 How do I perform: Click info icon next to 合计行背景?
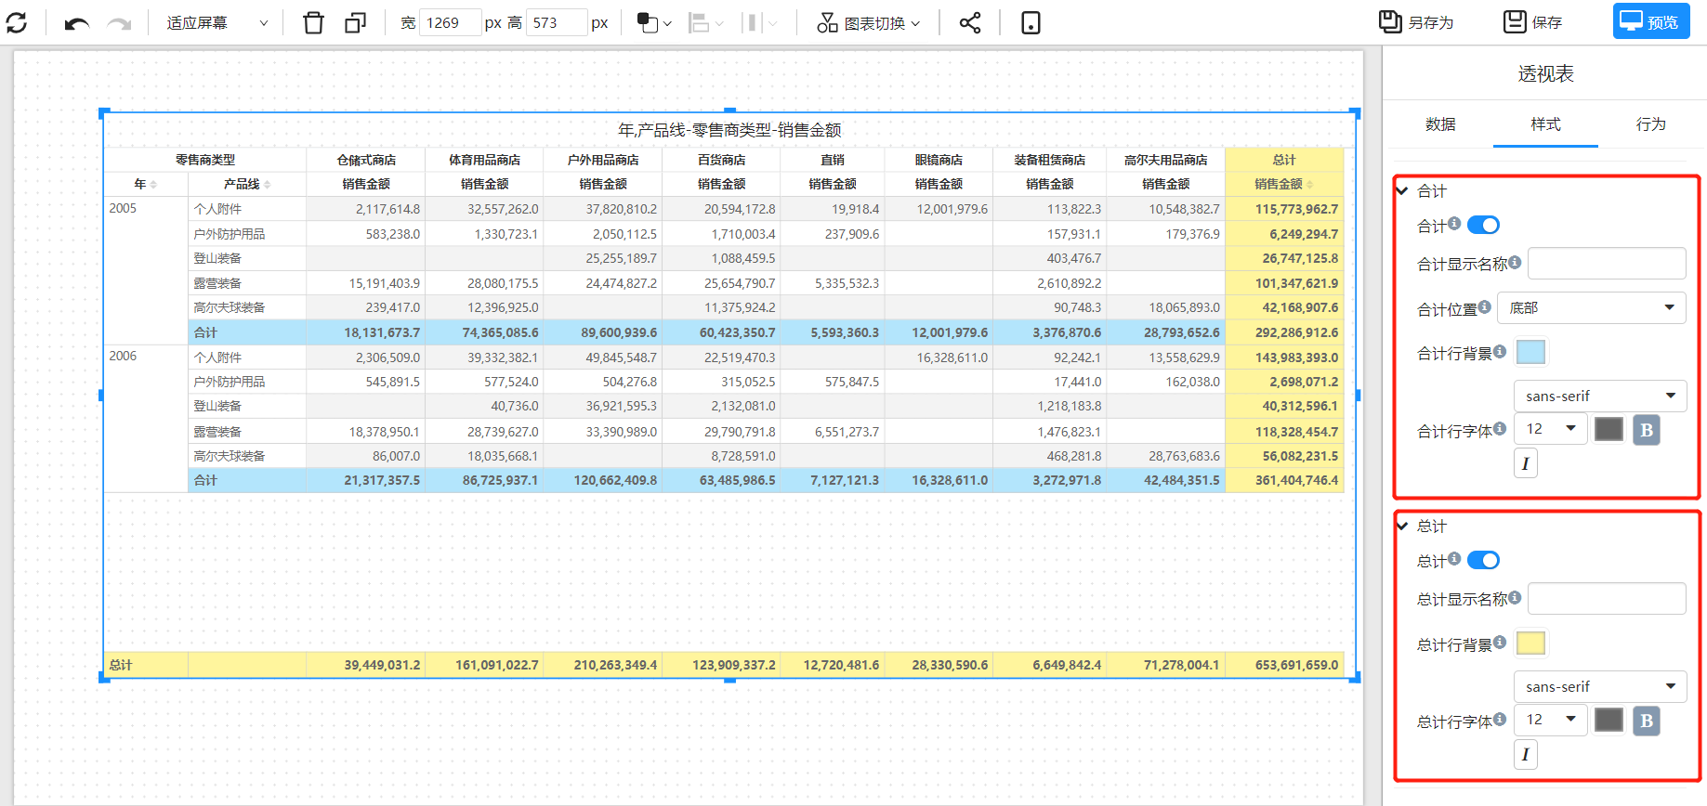(x=1500, y=351)
